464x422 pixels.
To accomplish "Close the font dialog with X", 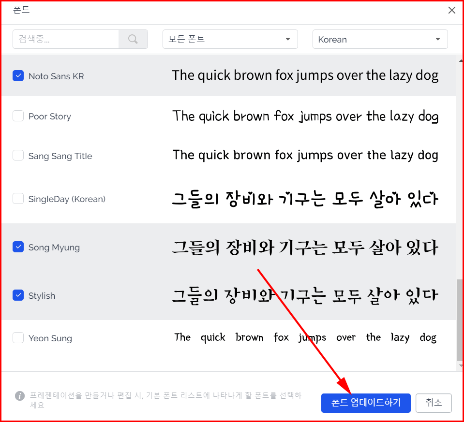I will (x=451, y=10).
